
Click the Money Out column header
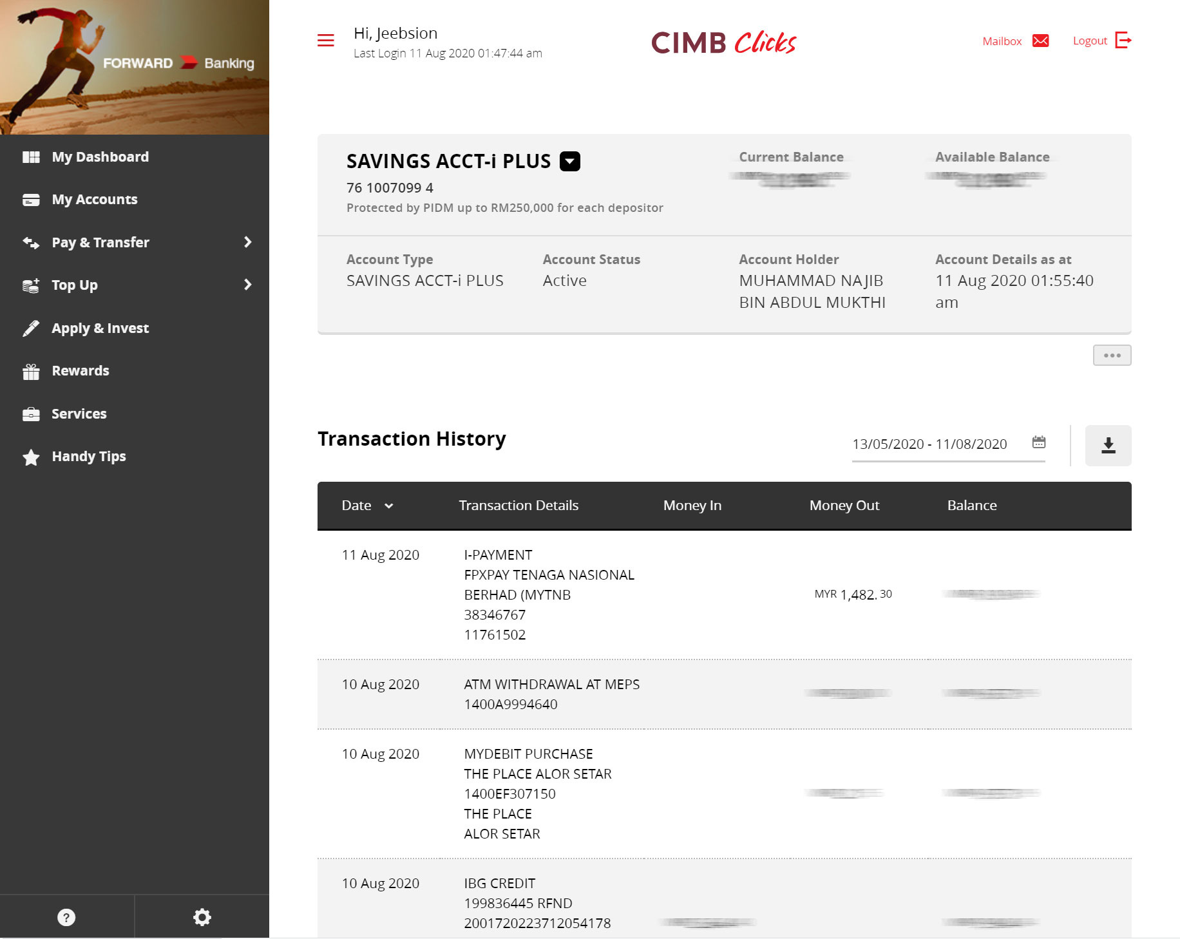click(x=844, y=506)
